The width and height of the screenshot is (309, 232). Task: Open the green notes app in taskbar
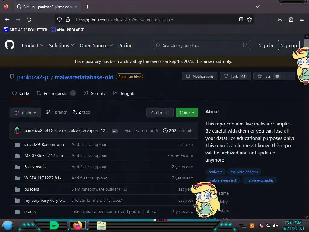(x=54, y=225)
